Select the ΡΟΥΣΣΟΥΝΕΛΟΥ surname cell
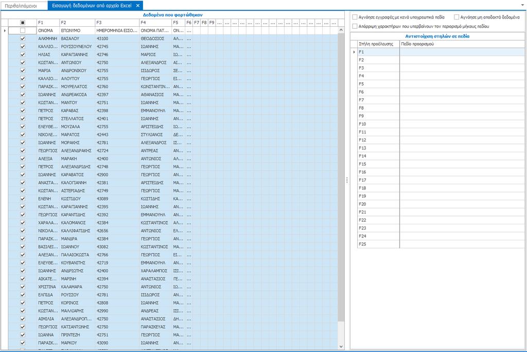527x352 pixels. pos(77,47)
